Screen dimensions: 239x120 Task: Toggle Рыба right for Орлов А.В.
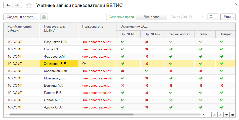click(x=201, y=100)
